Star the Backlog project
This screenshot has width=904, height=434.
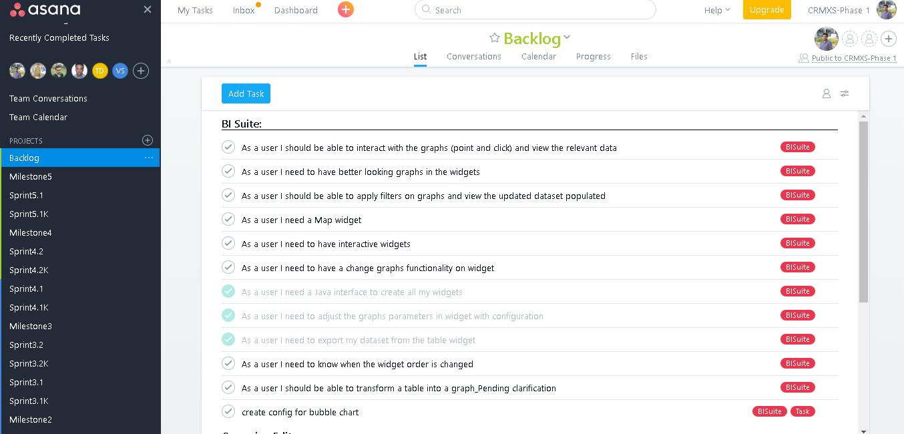point(494,38)
